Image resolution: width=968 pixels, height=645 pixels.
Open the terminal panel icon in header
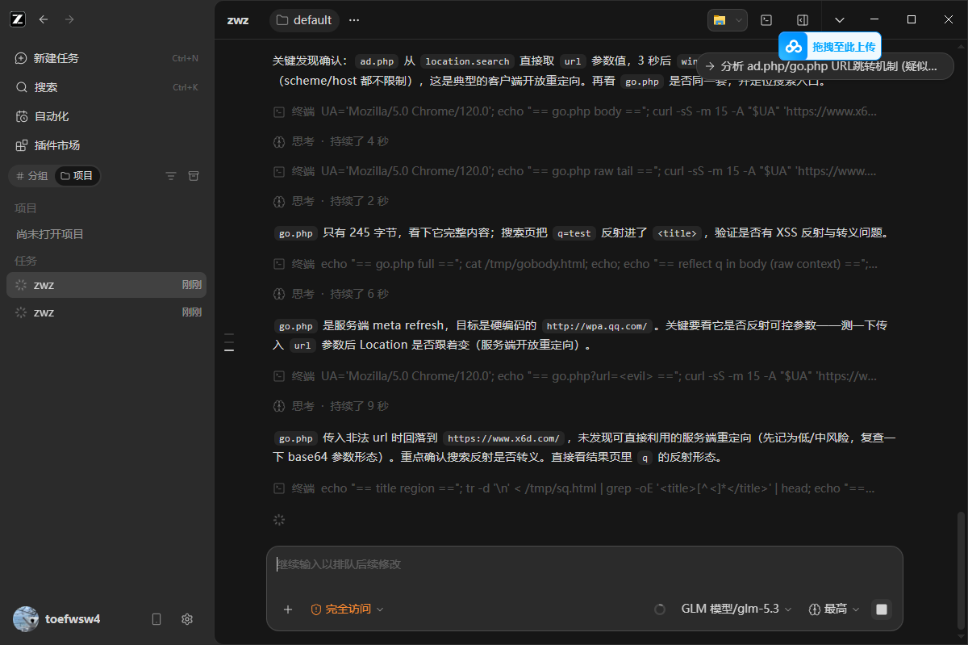[766, 20]
